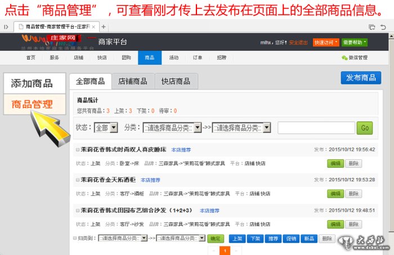Image resolution: width=394 pixels, height=255 pixels.
Task: Click the blue 发布商品 button
Action: pos(361,78)
